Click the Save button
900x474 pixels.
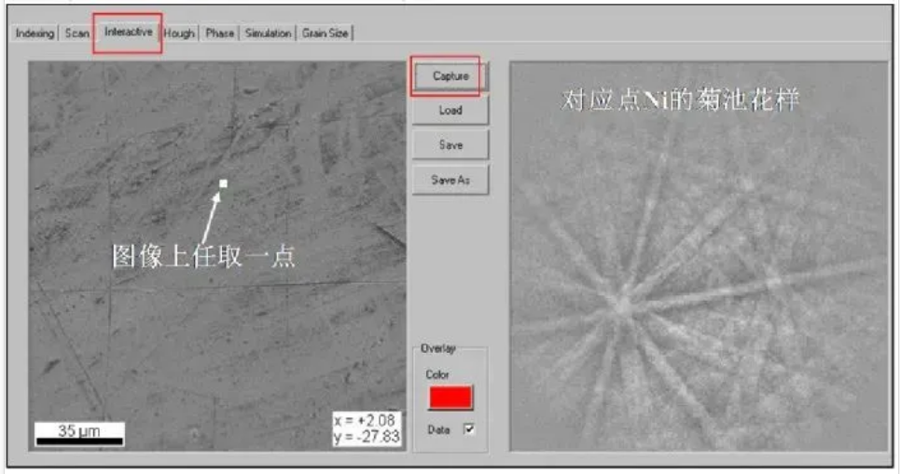coord(450,145)
